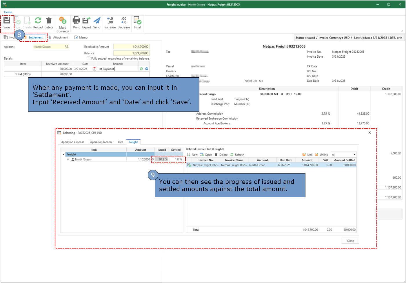Open the date picker calendar for 3/21/2025
Image resolution: width=406 pixels, height=283 pixels.
[x=94, y=69]
